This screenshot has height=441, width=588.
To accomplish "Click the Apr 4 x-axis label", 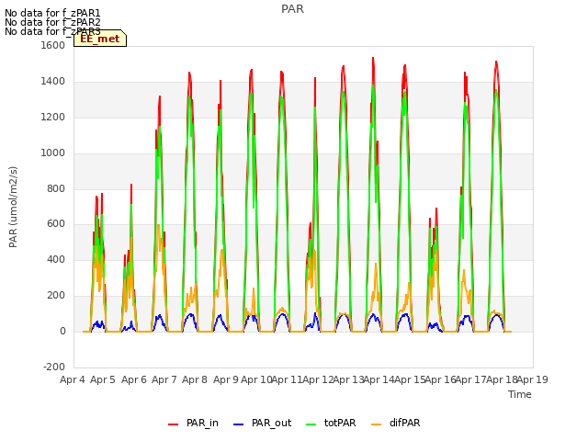I will [x=73, y=379].
